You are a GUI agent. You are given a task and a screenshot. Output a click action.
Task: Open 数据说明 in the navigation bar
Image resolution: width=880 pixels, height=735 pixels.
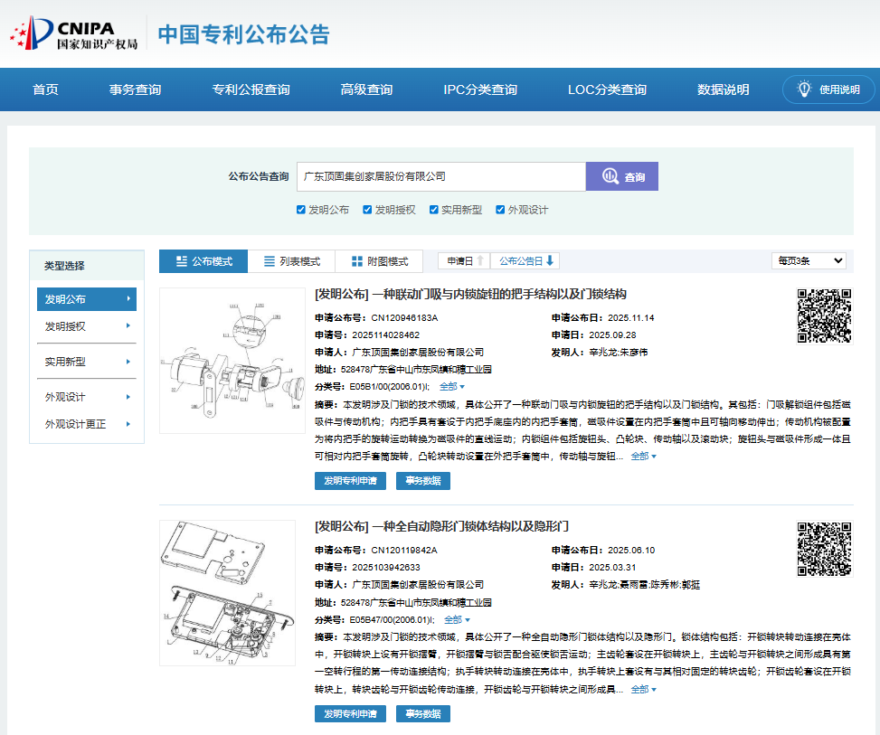pos(723,90)
